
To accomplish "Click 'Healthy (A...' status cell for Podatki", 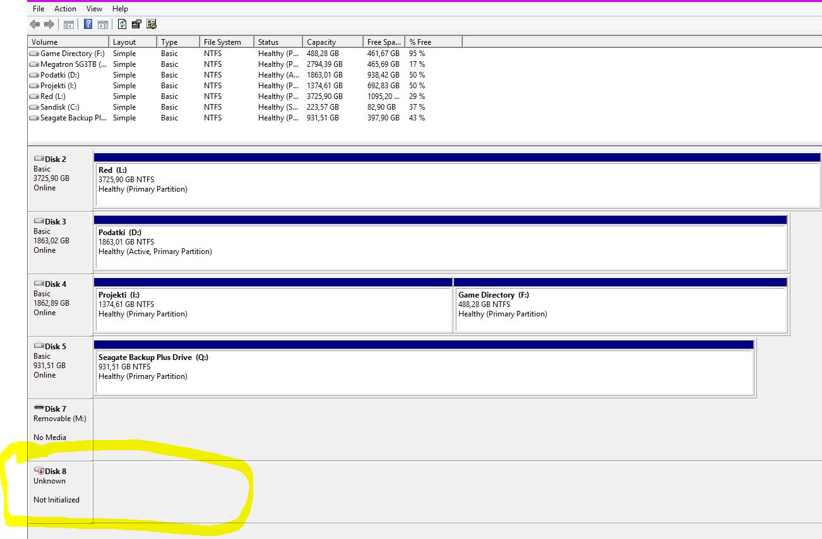I will 278,75.
